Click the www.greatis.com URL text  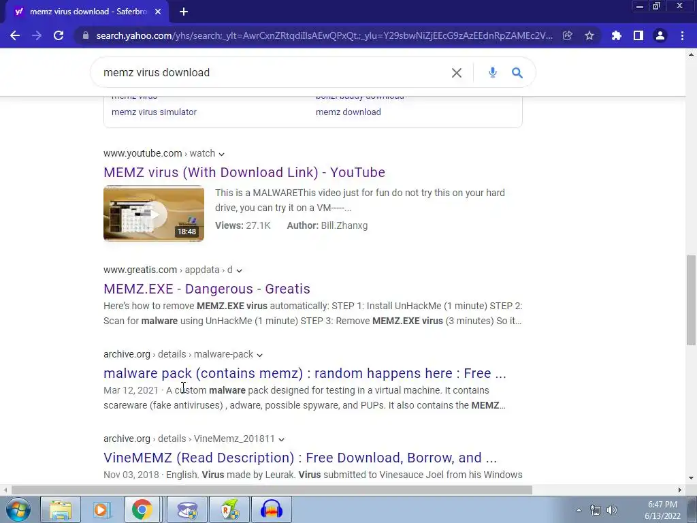[140, 270]
